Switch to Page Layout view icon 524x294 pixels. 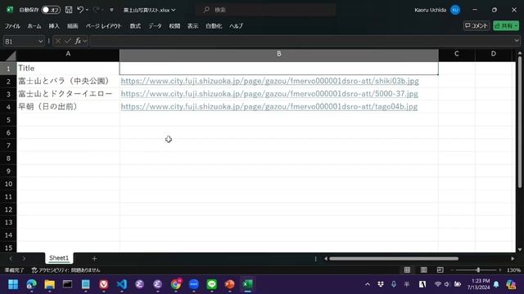coord(423,270)
